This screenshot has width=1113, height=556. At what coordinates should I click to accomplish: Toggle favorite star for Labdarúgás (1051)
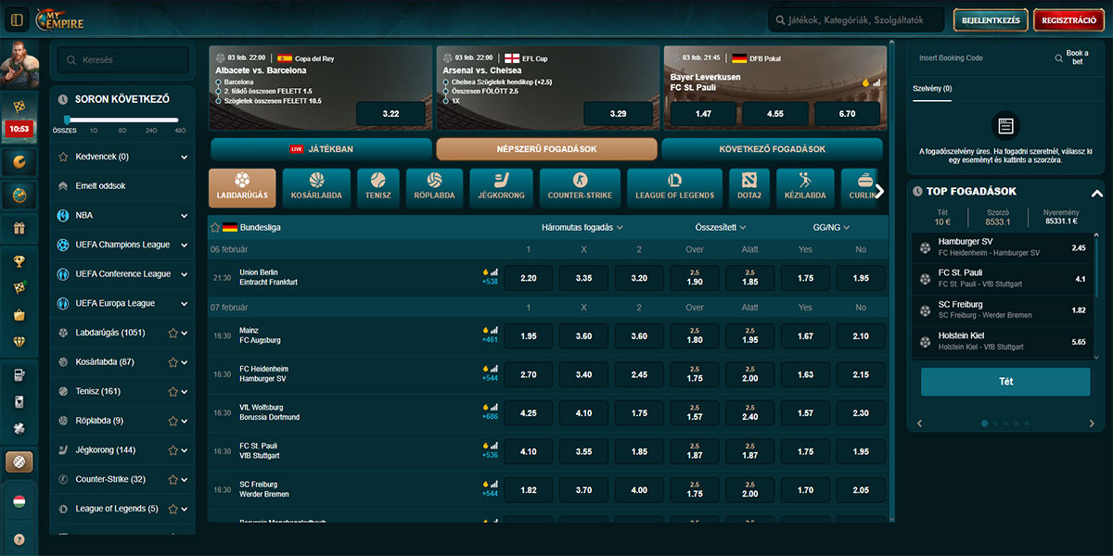(x=173, y=333)
